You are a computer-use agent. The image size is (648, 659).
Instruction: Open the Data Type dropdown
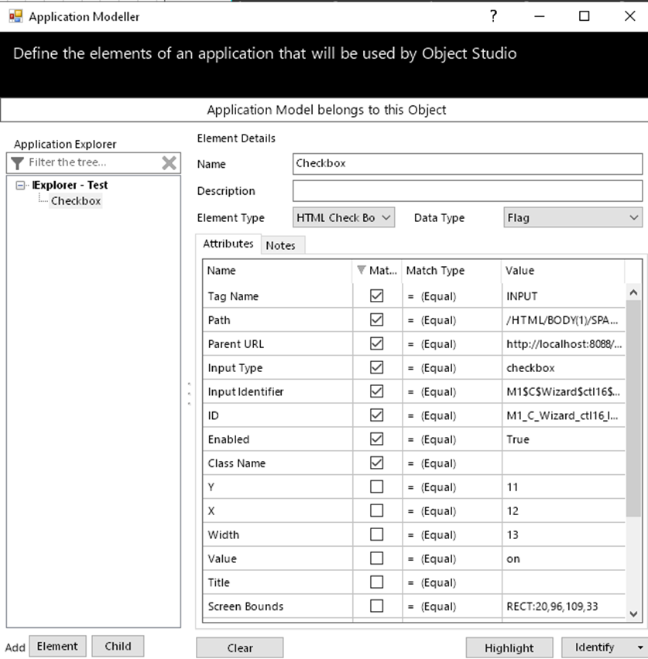pos(573,217)
